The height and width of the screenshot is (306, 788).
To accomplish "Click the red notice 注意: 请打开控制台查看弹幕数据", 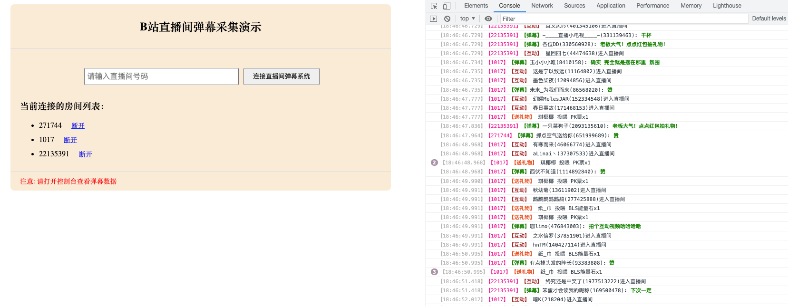I will pos(68,181).
